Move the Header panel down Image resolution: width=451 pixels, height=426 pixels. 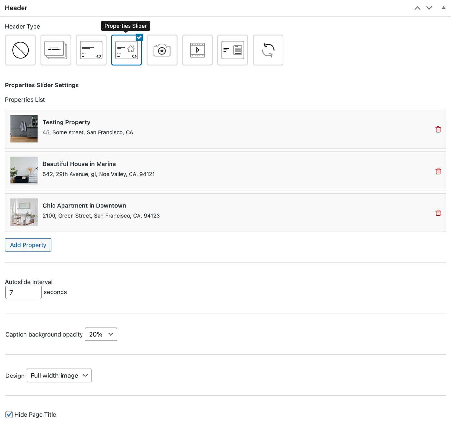point(429,8)
